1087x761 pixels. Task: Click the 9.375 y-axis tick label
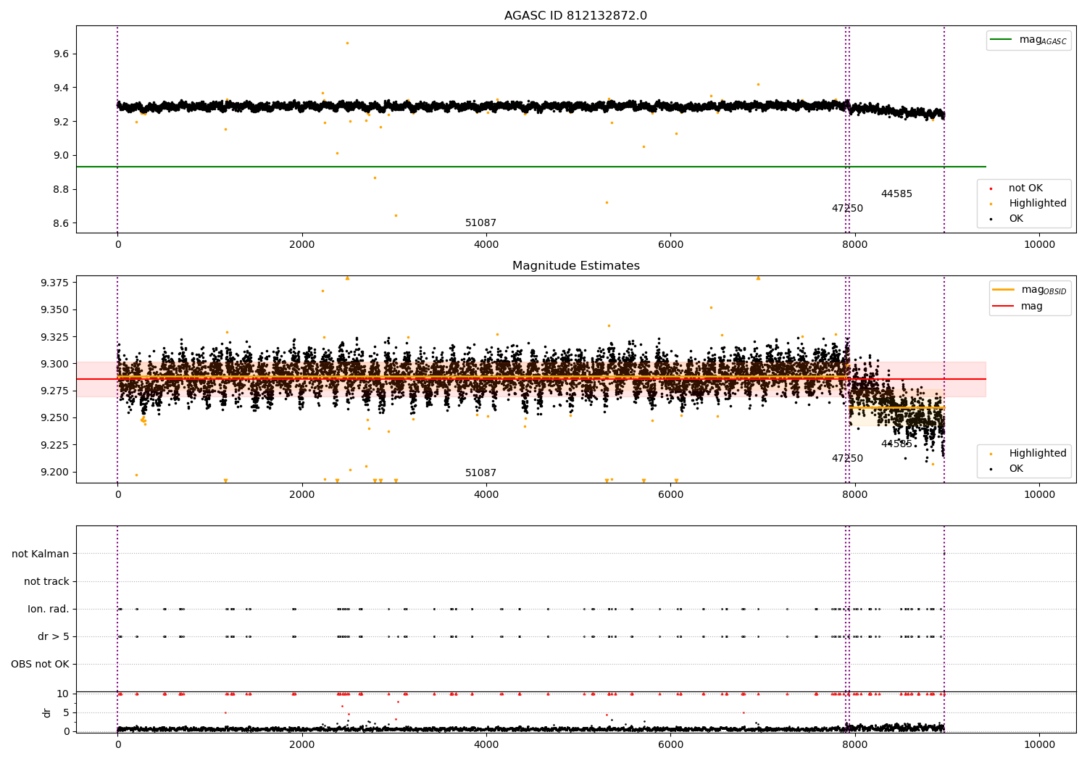[55, 283]
